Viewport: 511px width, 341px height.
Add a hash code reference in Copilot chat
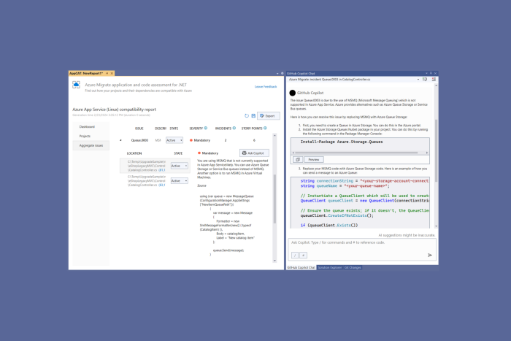pos(303,256)
